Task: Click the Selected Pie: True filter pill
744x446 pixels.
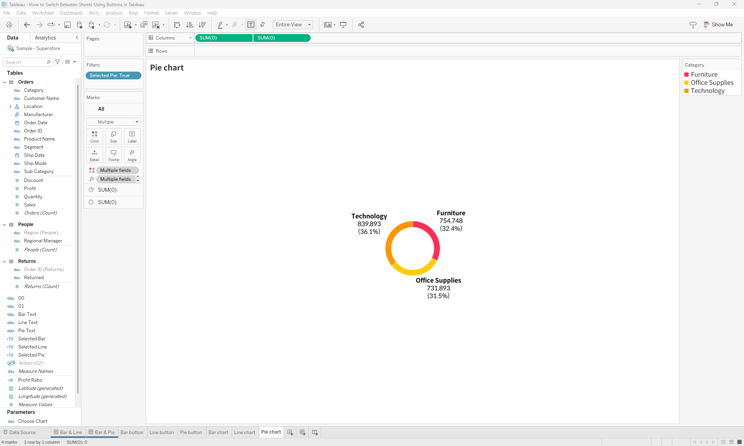Action: (x=113, y=75)
